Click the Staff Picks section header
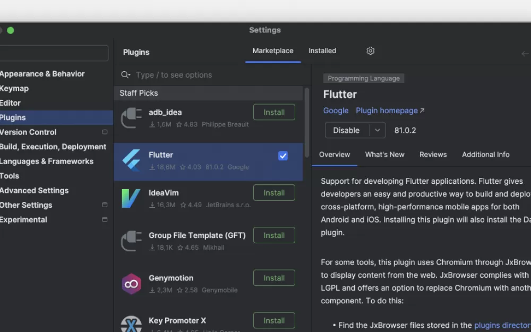 [x=208, y=93]
